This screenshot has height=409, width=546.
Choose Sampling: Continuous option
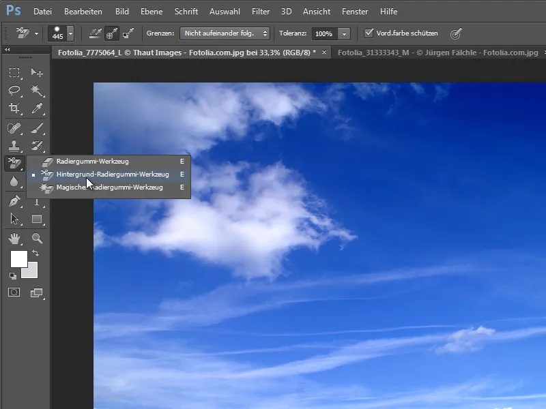tap(95, 33)
